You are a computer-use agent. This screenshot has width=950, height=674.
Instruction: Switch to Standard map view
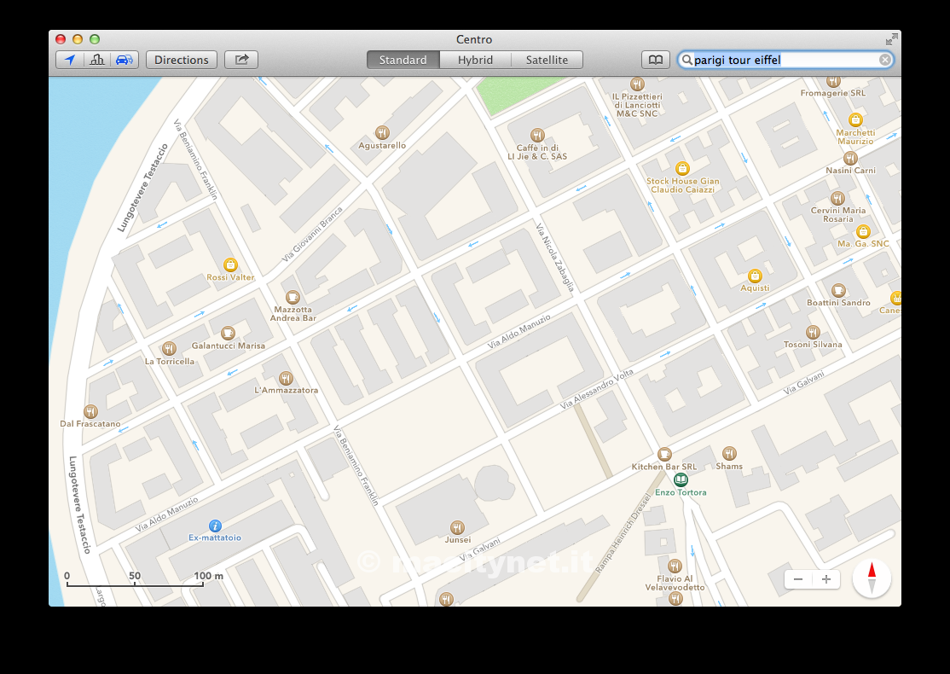[403, 60]
